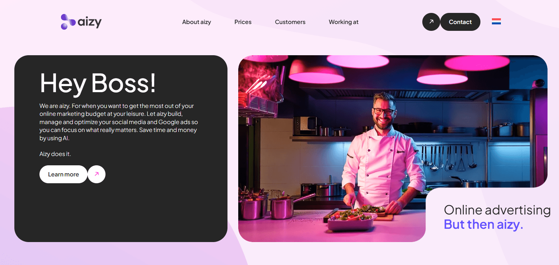Click the Contact button
This screenshot has width=559, height=265.
[x=460, y=22]
